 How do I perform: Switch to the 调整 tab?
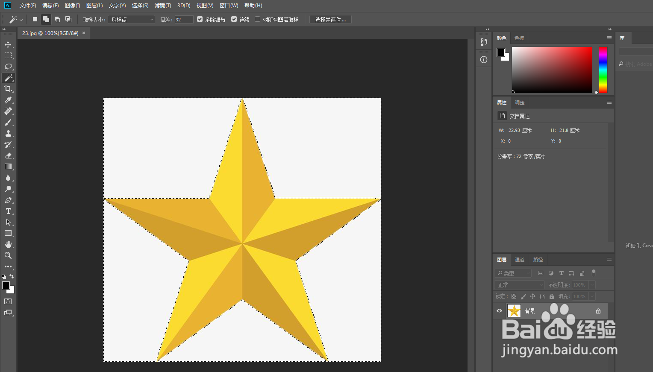pos(520,103)
